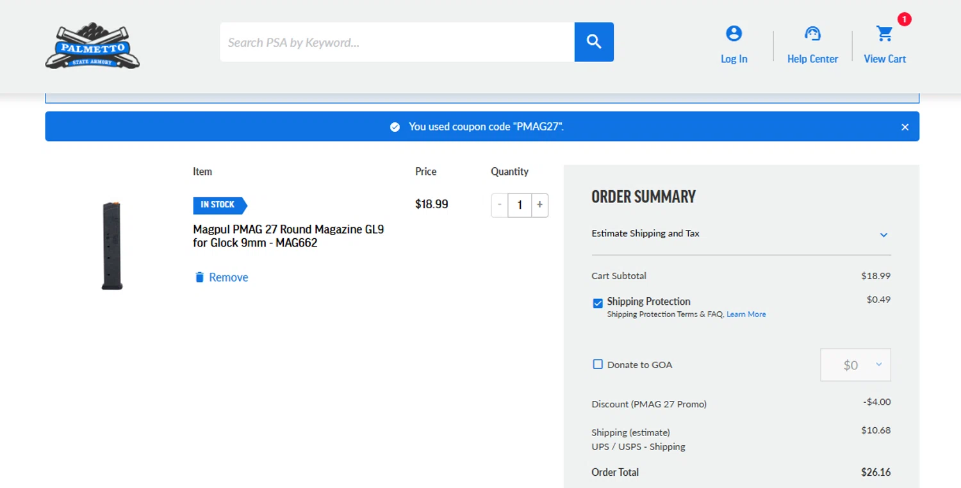Click the UPS / USPS - Shipping text
The height and width of the screenshot is (488, 961).
(638, 447)
